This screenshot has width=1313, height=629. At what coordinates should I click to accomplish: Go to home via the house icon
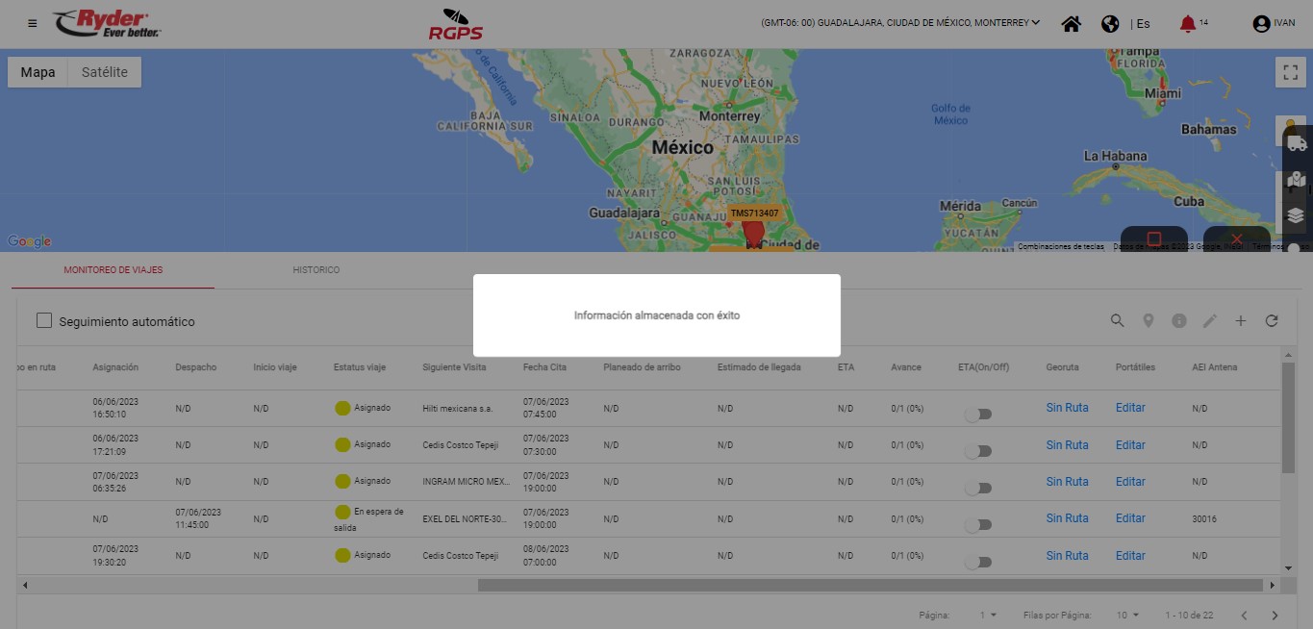(x=1071, y=24)
